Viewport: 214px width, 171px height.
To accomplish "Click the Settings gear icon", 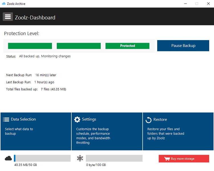I will coord(77,120).
